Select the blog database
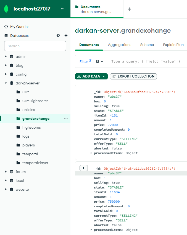187x235 pixels. (x=19, y=66)
